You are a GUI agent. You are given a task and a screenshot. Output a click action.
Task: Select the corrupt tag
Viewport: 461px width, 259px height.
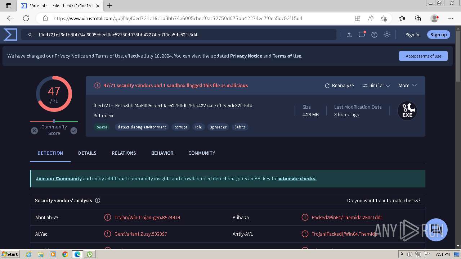coord(181,127)
